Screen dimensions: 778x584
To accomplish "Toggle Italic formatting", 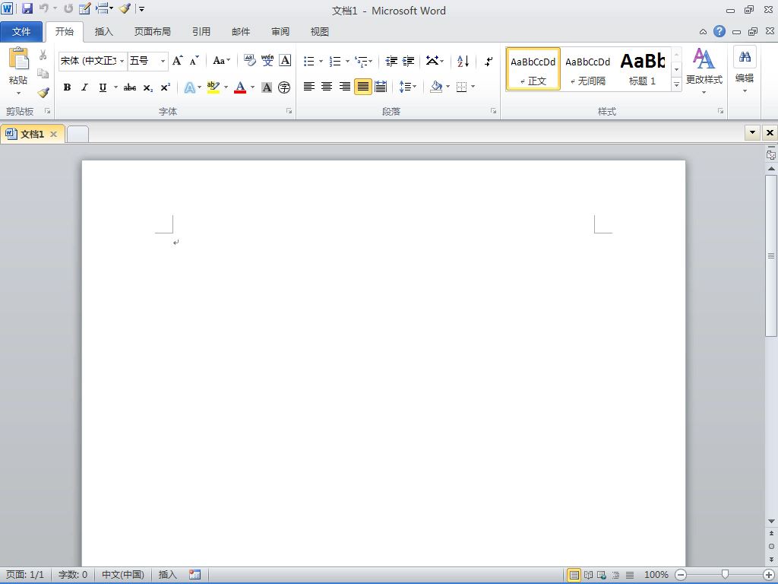I will pyautogui.click(x=85, y=87).
